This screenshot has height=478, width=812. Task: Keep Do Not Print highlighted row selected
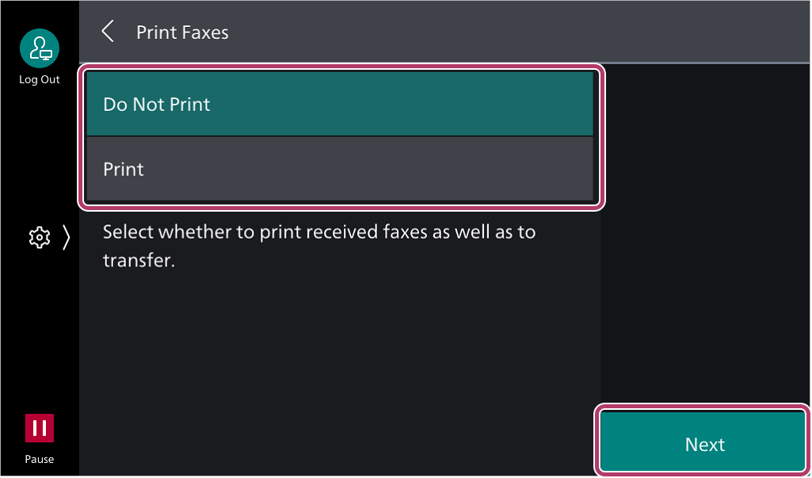340,104
